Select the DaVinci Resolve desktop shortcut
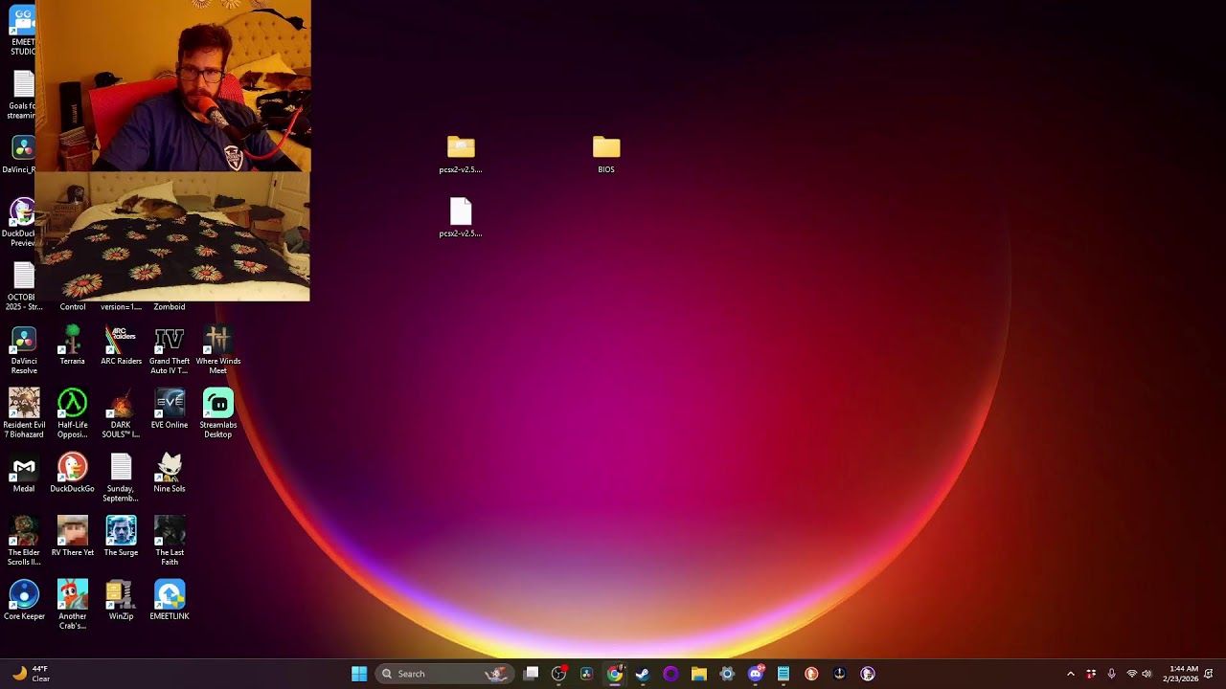The image size is (1226, 689). coord(24,350)
